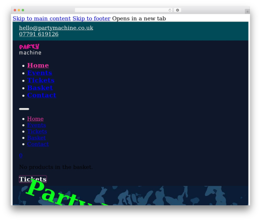Click the hello@partymachine.co.uk email link

click(56, 28)
